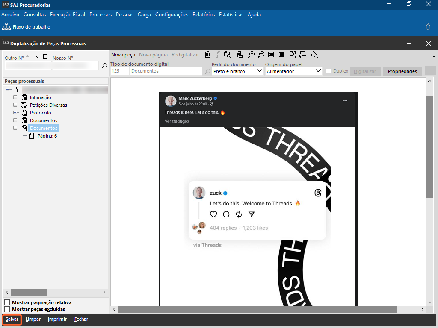Click the Fechar button
This screenshot has height=328, width=438.
coord(81,319)
